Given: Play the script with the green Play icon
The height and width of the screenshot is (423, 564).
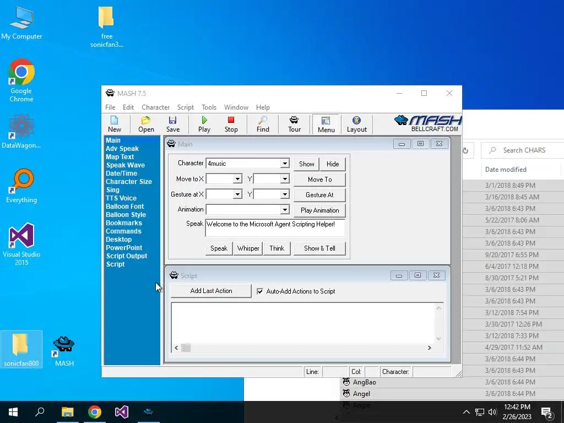Looking at the screenshot, I should [204, 124].
